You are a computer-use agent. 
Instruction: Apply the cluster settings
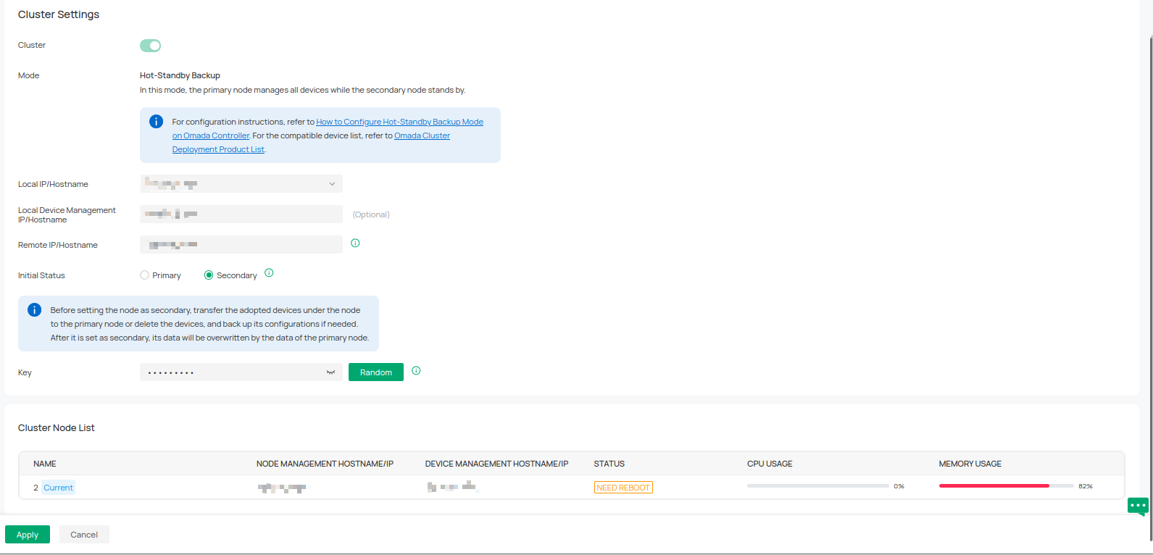coord(28,535)
